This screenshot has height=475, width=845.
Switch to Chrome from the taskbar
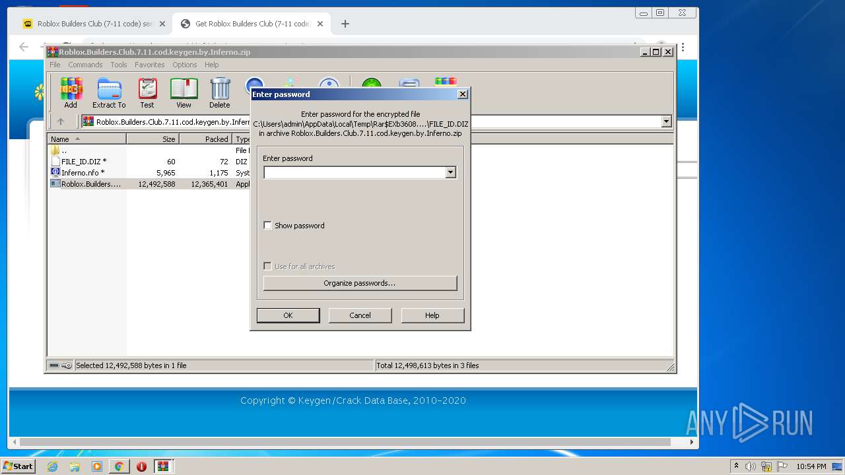[119, 466]
